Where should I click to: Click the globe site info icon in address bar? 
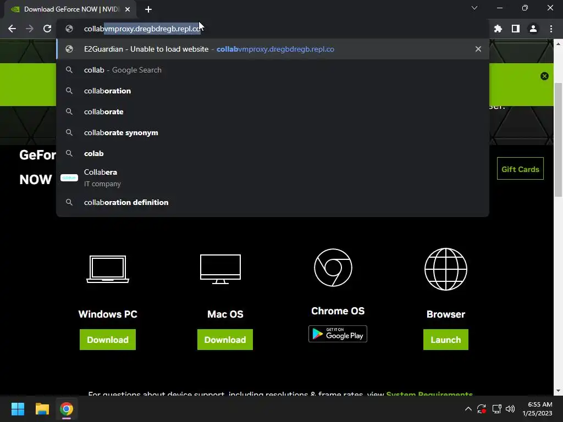[69, 29]
